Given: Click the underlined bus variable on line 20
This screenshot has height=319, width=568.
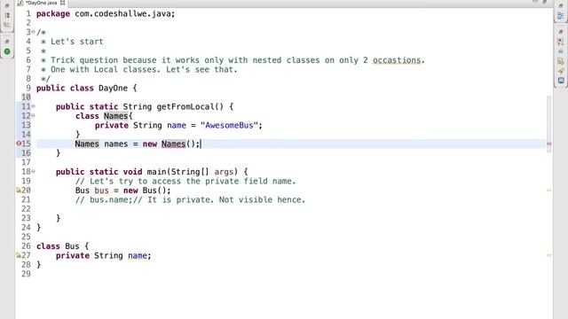Looking at the screenshot, I should (x=101, y=191).
